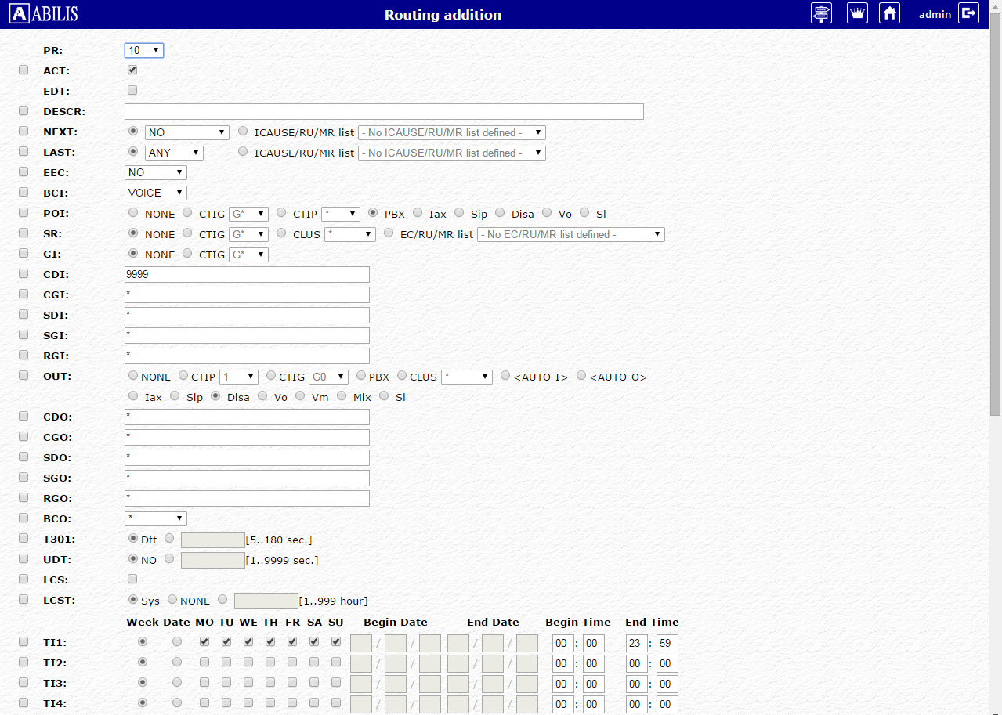Select Vm radio in the OUT options
This screenshot has height=715, width=1002.
[x=300, y=395]
